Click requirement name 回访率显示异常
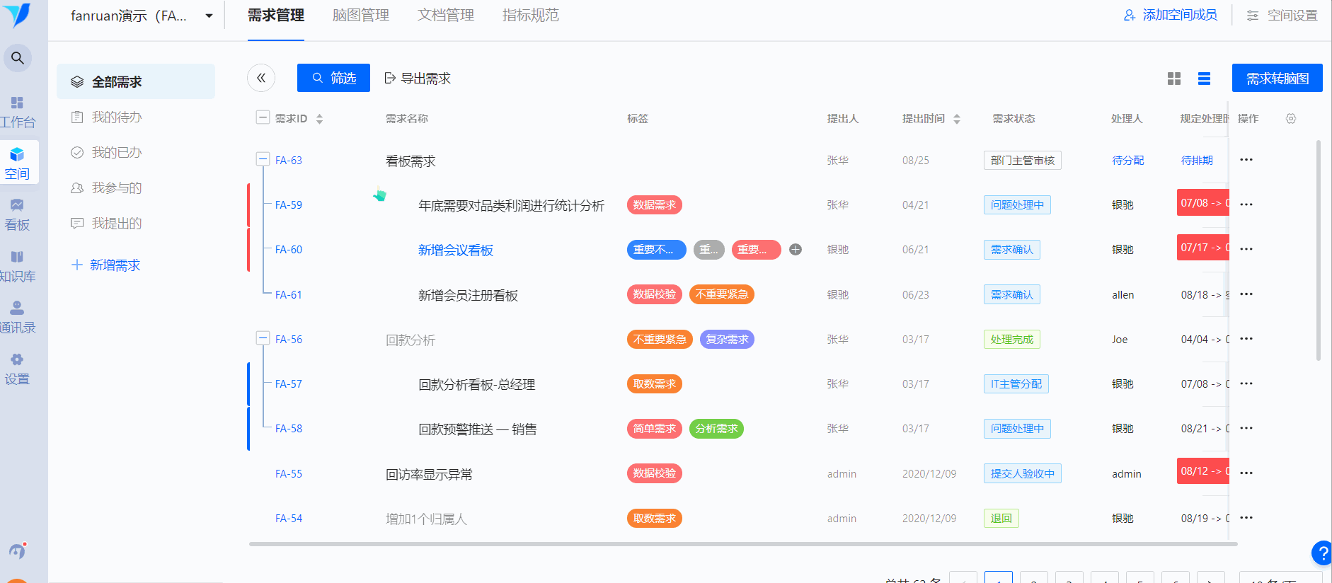 (429, 475)
